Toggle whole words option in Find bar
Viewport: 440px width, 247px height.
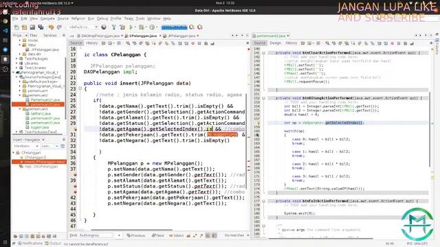point(195,235)
